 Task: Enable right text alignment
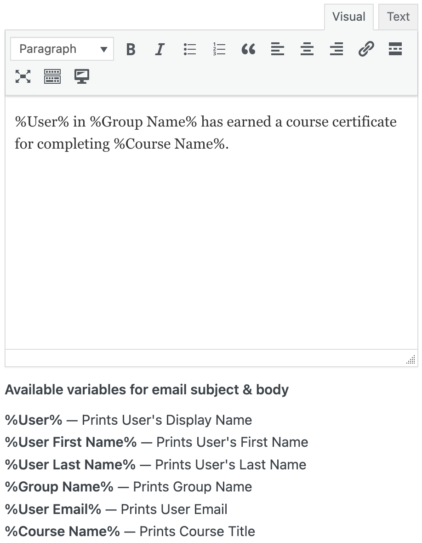tap(336, 49)
